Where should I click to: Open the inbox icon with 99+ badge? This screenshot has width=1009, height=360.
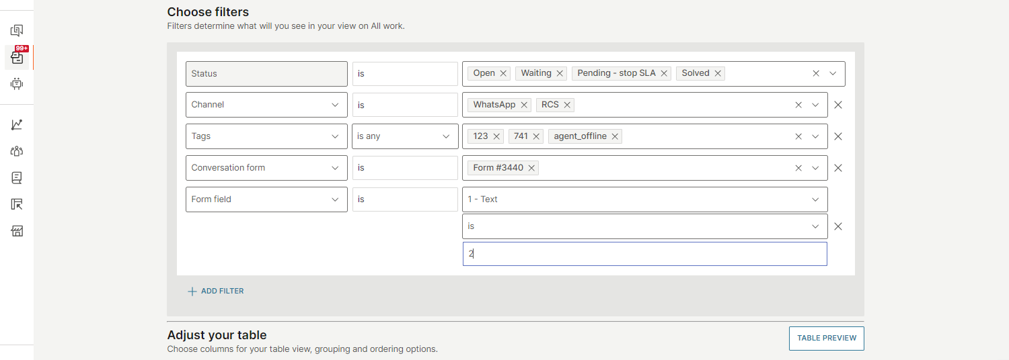pos(17,58)
